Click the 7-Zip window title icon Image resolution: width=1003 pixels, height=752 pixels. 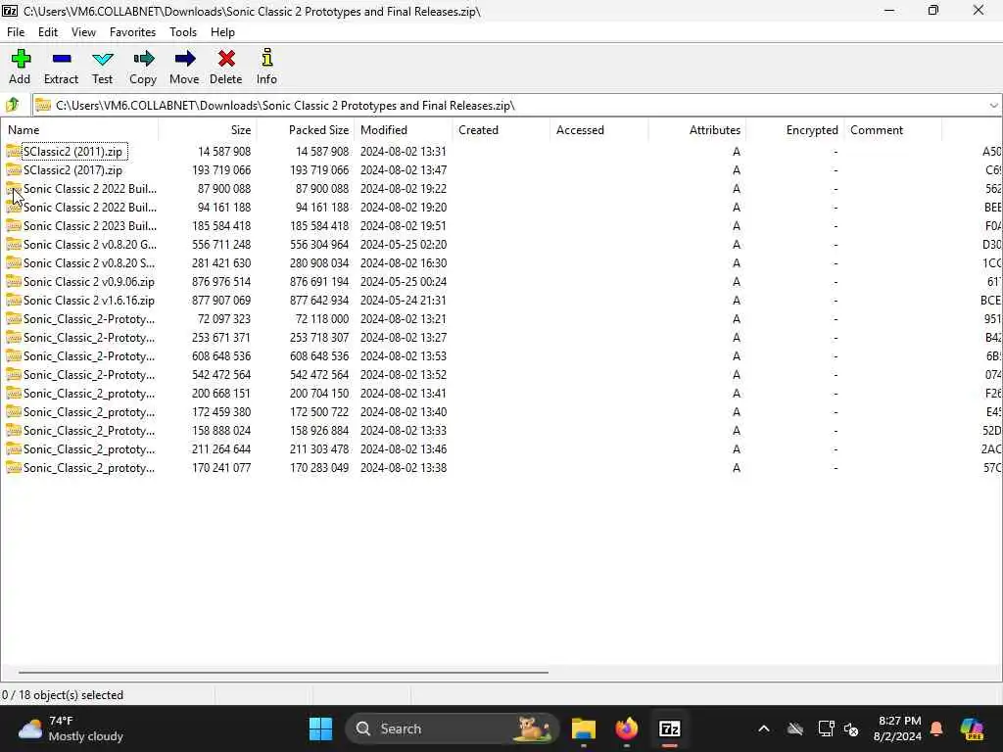click(10, 11)
